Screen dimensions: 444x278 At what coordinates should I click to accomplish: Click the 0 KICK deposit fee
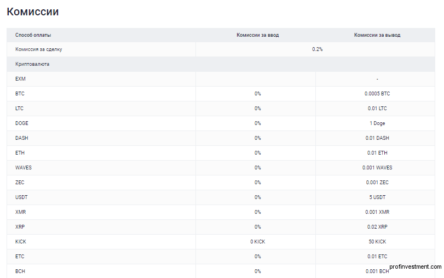(x=258, y=242)
